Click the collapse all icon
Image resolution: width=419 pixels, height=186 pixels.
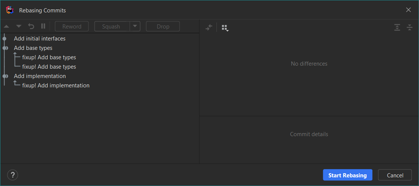tap(410, 27)
